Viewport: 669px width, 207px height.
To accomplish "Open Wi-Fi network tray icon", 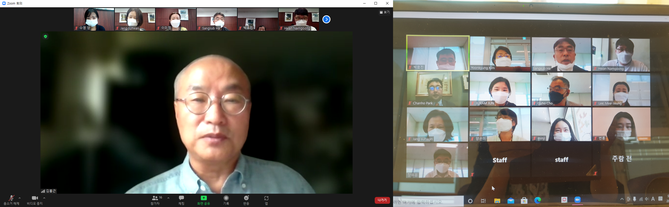I will (641, 199).
